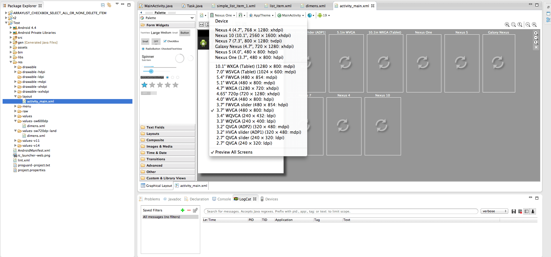Focus the LogCat message search field

pyautogui.click(x=341, y=211)
